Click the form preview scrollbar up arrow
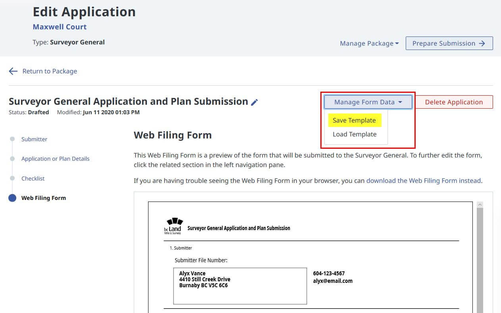The image size is (501, 313). click(480, 205)
